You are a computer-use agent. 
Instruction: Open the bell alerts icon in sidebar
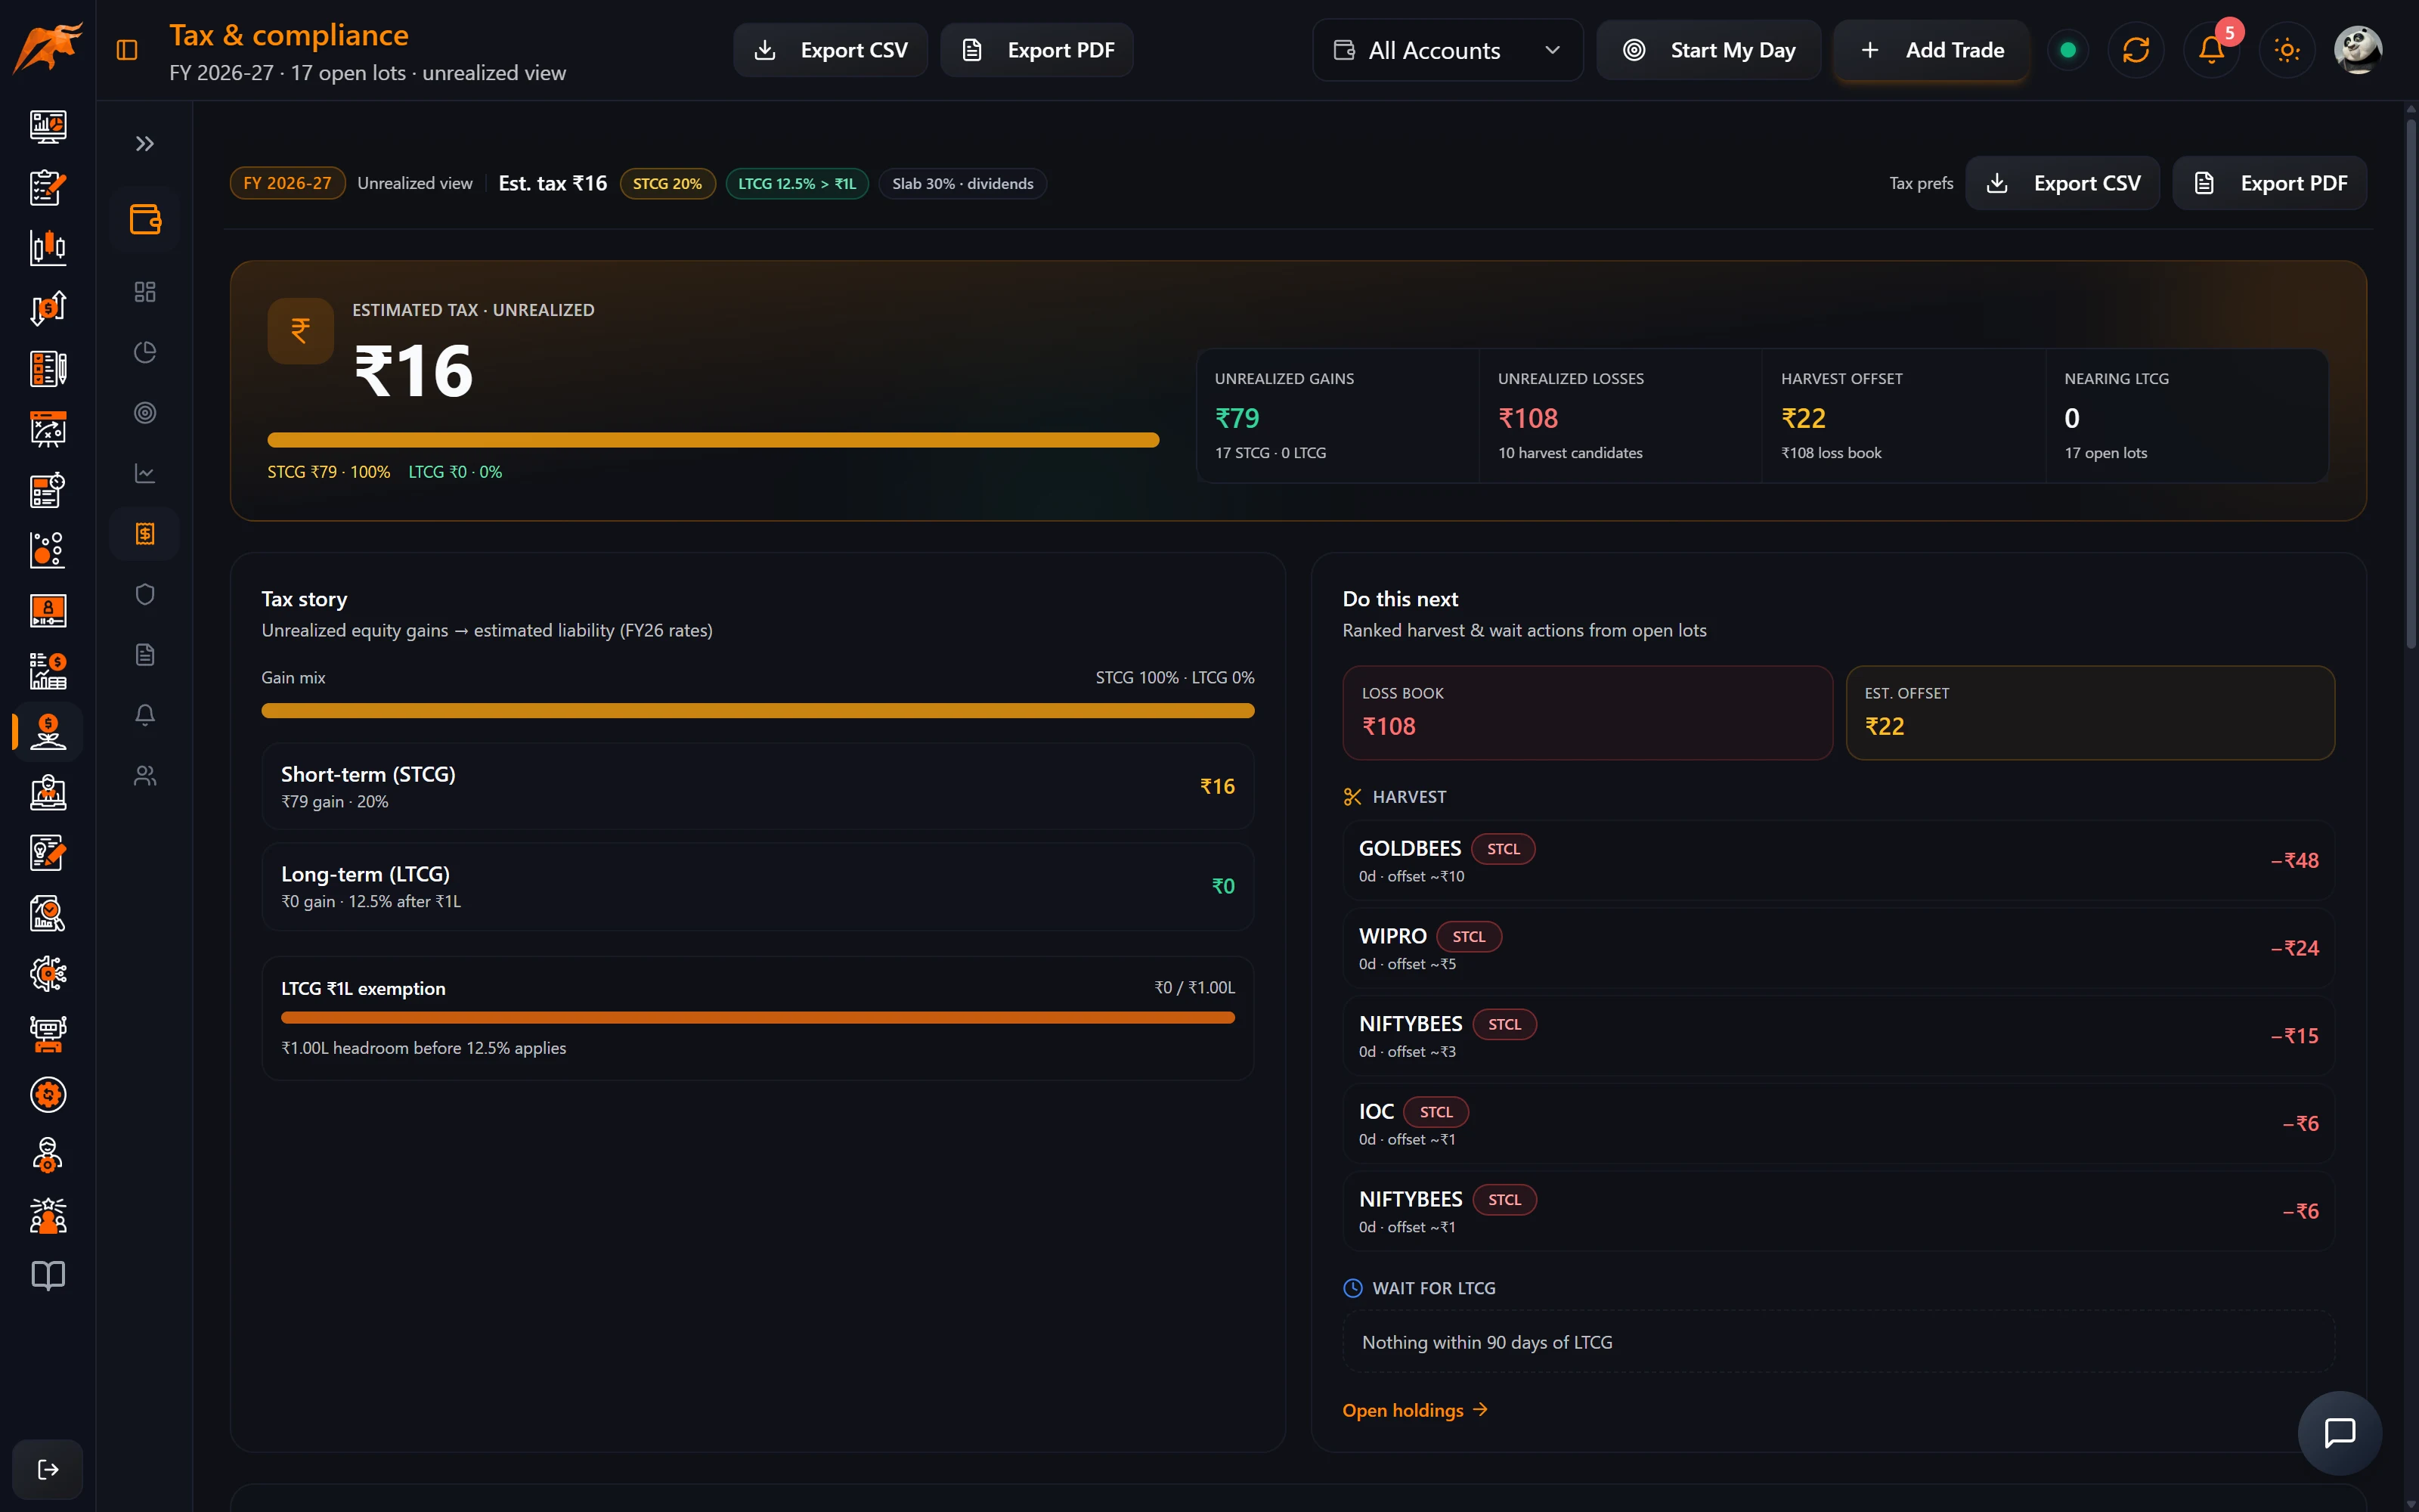pos(145,715)
